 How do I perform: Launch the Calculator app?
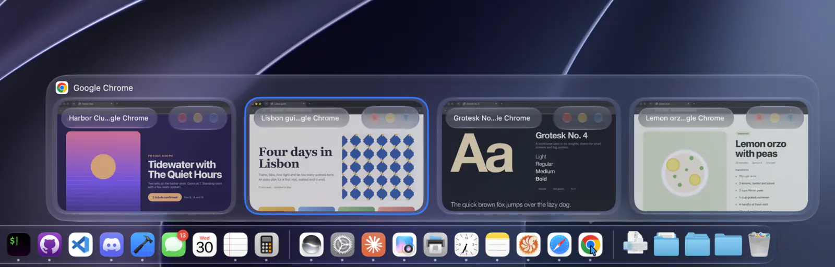coord(267,245)
